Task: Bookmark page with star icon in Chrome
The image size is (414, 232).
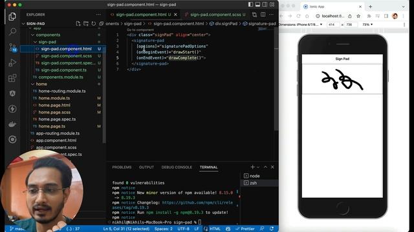Action: point(358,16)
